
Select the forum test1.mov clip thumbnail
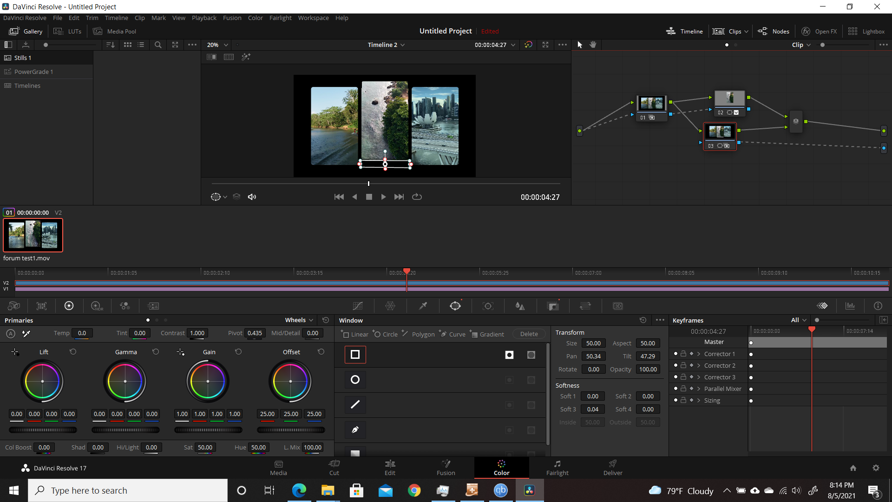33,235
